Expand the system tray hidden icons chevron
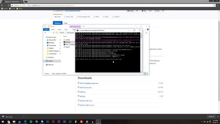The width and height of the screenshot is (220, 124). point(202,122)
